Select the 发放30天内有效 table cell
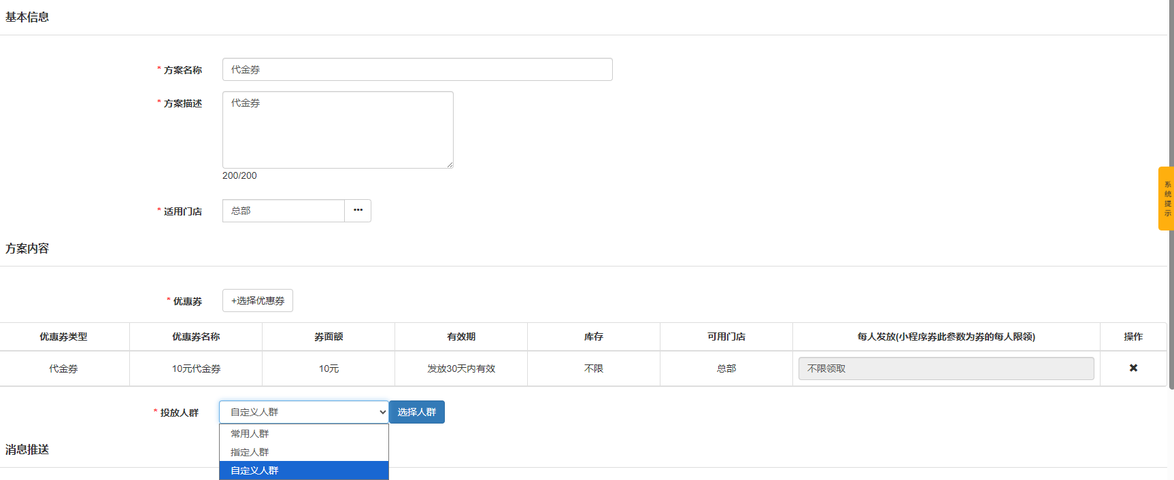The image size is (1174, 480). [x=461, y=368]
